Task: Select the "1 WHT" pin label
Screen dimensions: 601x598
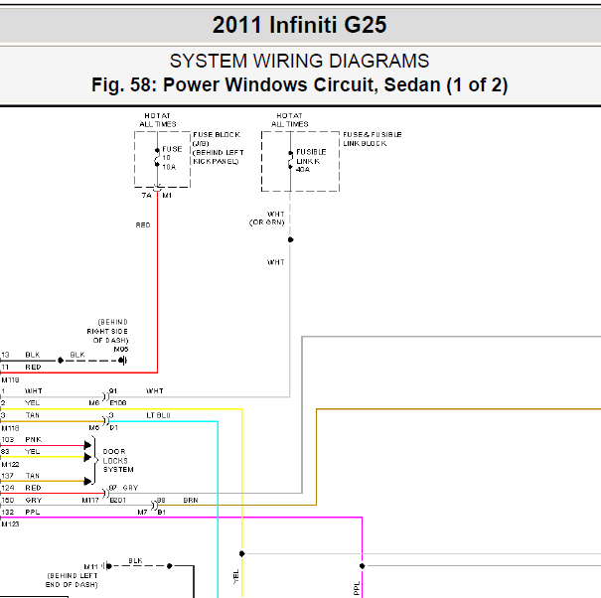Action: (22, 391)
